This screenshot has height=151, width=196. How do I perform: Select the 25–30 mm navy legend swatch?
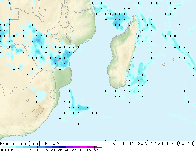coord(62,147)
